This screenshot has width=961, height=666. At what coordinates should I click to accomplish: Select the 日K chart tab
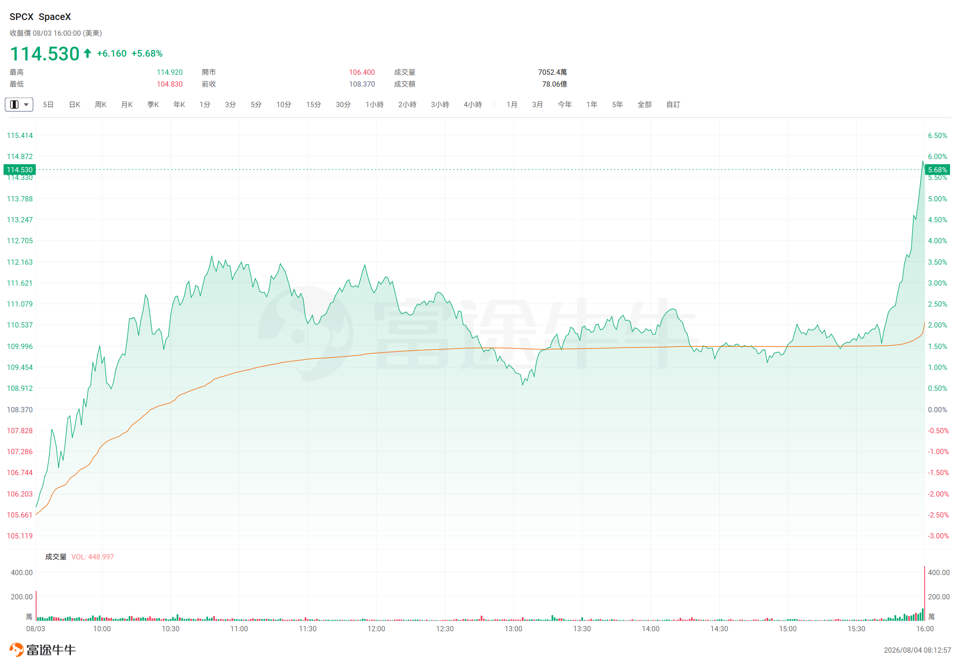(x=75, y=105)
